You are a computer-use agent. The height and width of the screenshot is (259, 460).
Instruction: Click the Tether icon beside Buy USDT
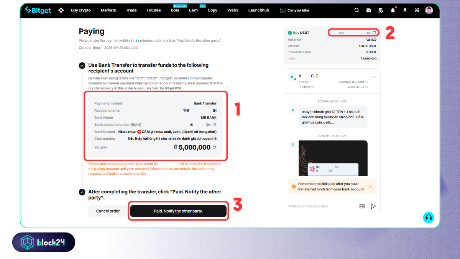click(290, 33)
